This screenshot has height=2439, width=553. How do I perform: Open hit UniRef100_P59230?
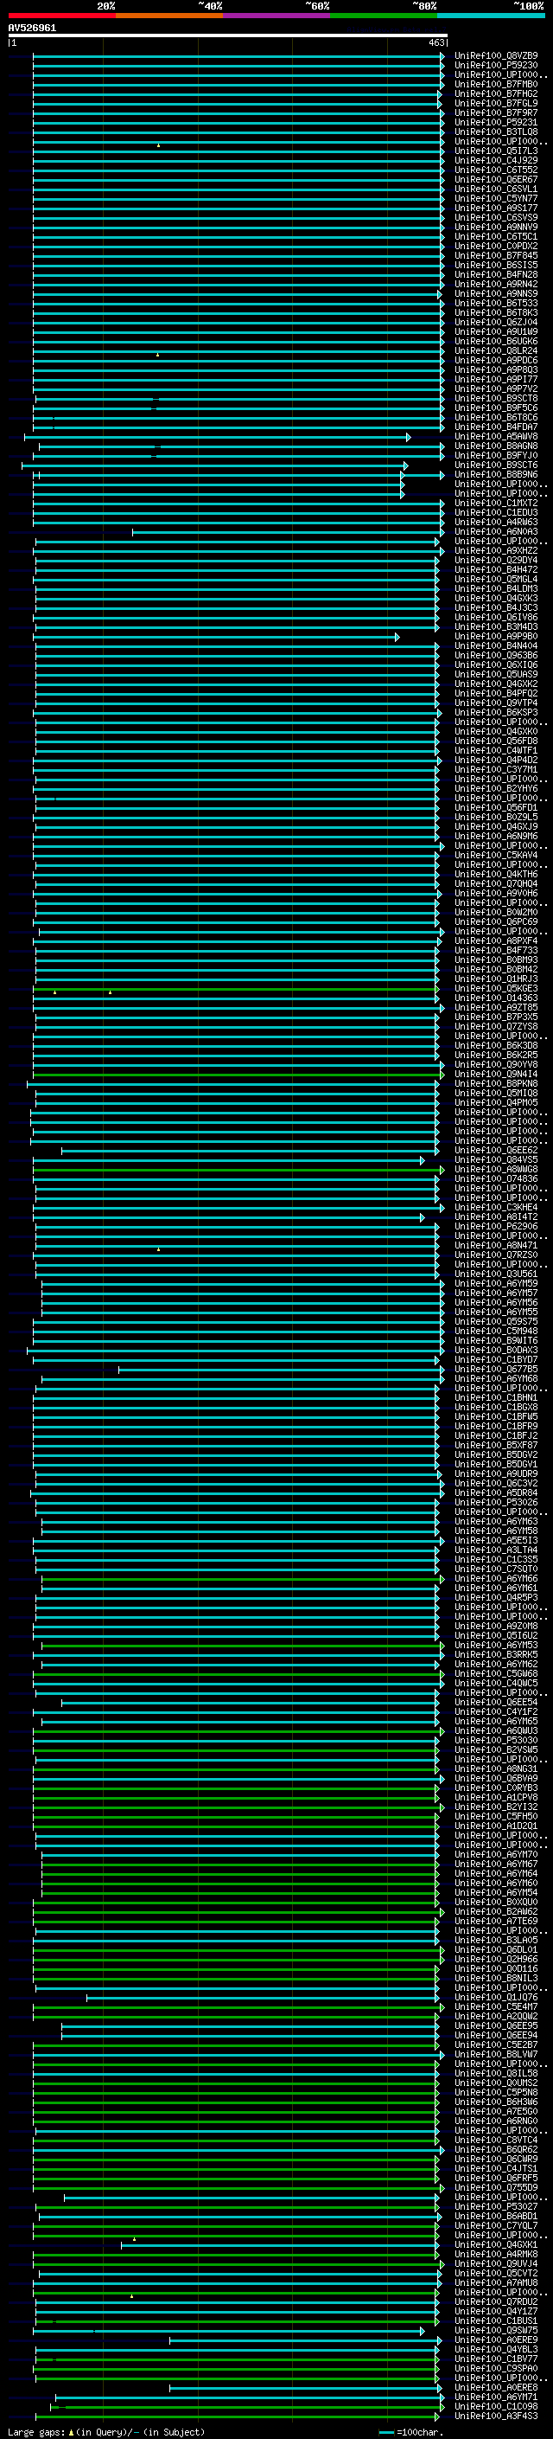[x=495, y=66]
